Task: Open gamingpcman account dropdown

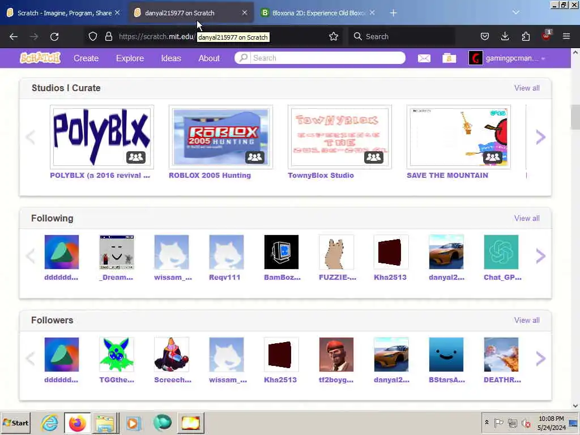Action: click(507, 58)
